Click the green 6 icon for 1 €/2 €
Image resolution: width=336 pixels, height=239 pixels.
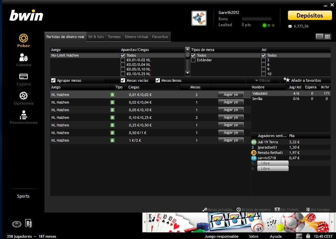click(112, 140)
